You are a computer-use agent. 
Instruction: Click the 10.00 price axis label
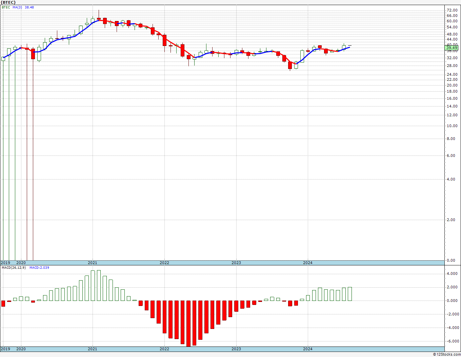click(x=452, y=126)
